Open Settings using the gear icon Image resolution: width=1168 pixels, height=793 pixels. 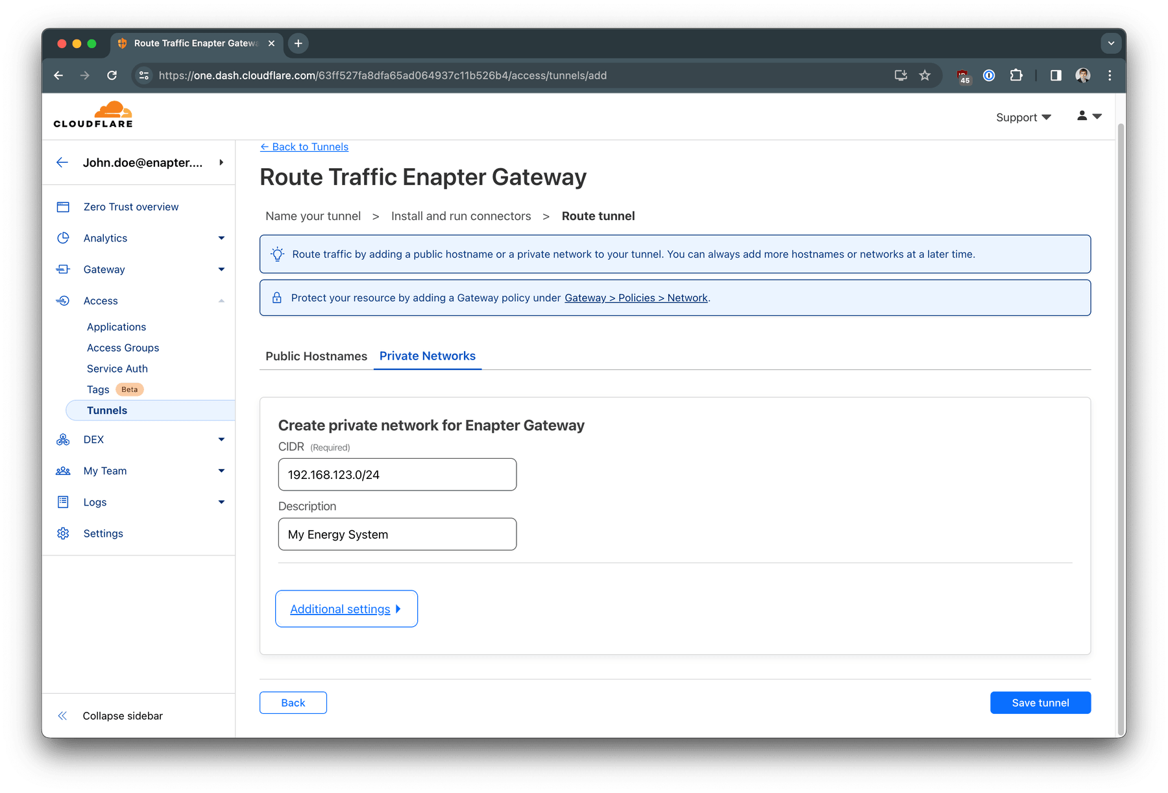[x=63, y=533]
